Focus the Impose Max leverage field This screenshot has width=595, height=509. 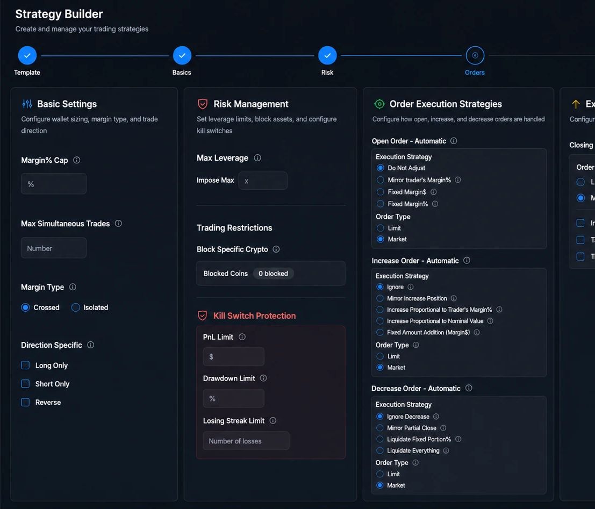click(x=263, y=181)
